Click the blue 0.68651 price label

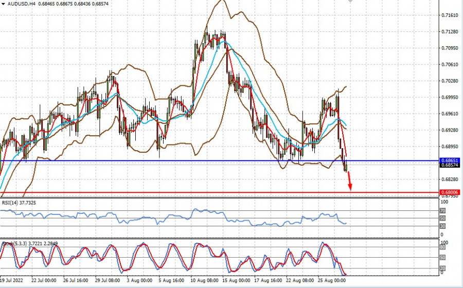[x=450, y=160]
